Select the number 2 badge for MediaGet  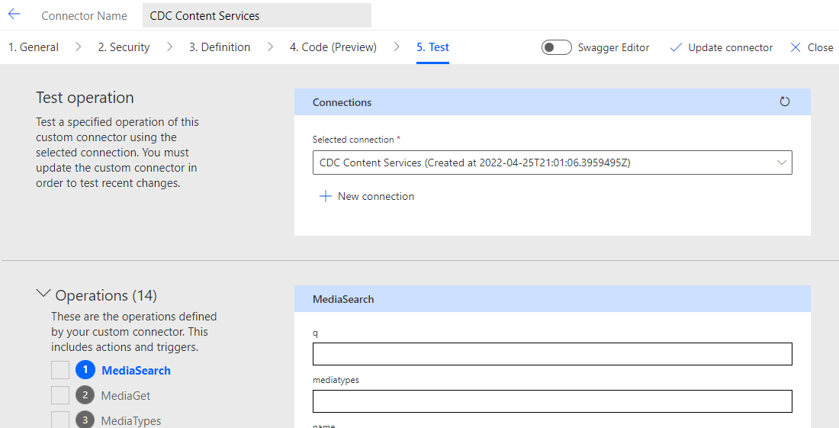85,395
